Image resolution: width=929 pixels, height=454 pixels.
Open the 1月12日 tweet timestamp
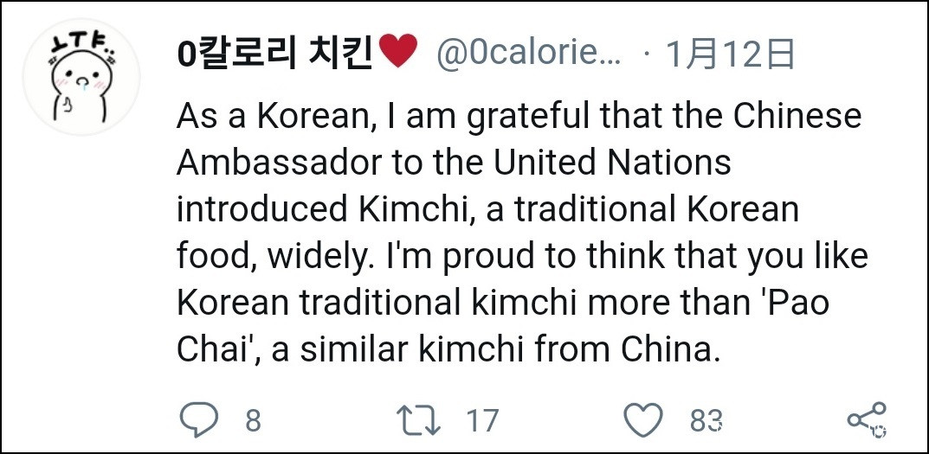(x=730, y=54)
